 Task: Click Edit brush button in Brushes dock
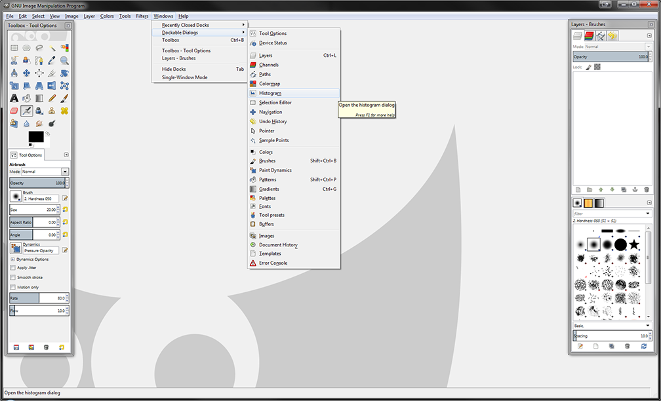point(580,346)
